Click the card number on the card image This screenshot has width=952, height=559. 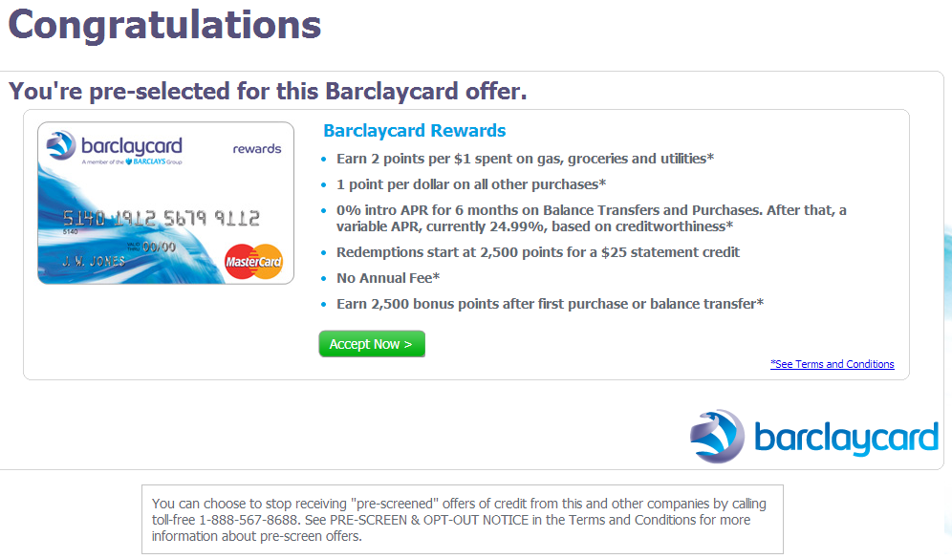point(158,218)
